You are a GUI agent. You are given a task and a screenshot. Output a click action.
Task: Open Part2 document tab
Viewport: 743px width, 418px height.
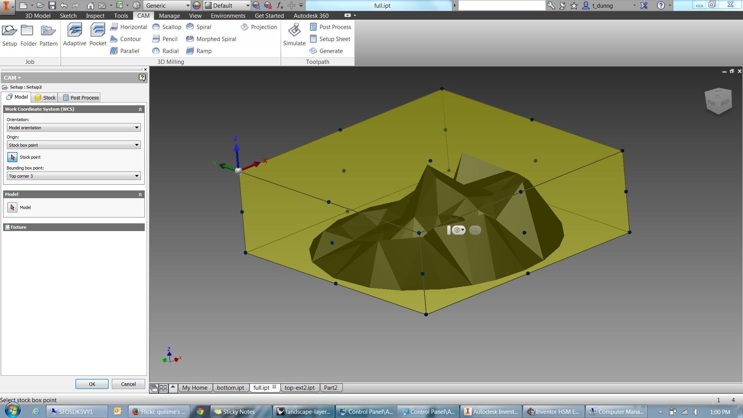pos(330,388)
